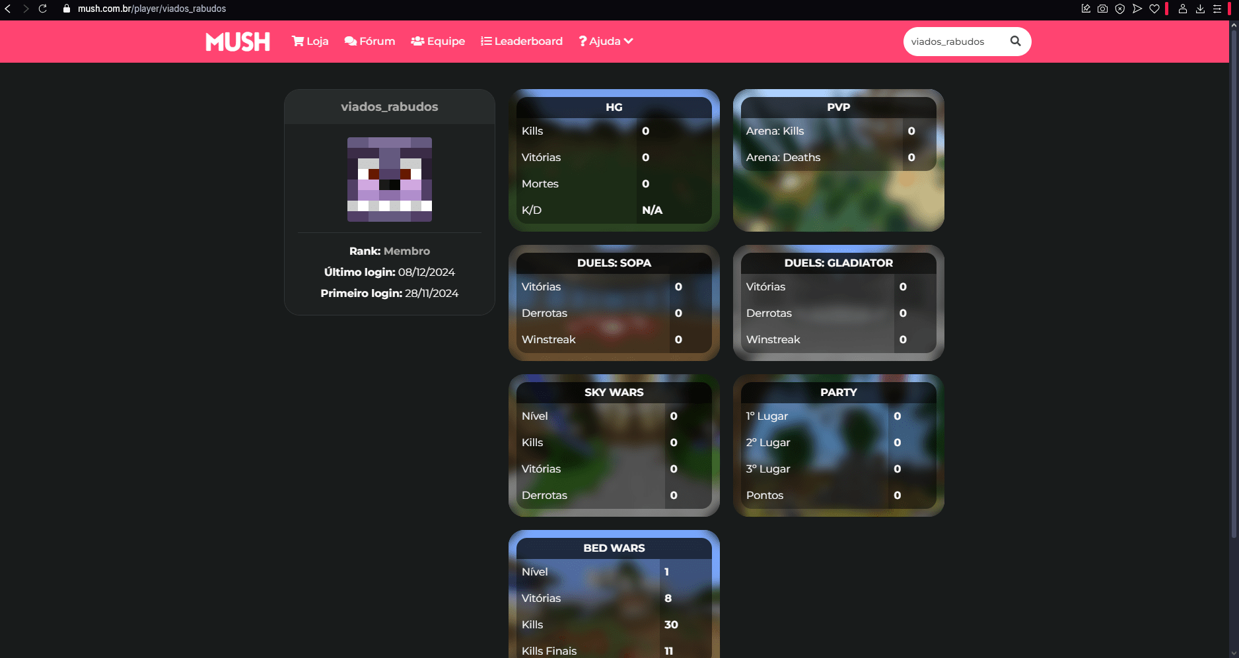Click the Último login date 08/12/2024
The width and height of the screenshot is (1239, 658).
427,272
